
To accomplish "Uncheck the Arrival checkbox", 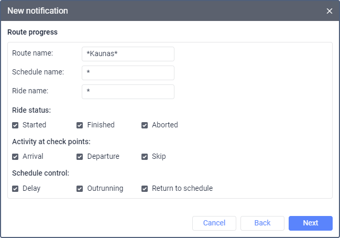I will click(16, 157).
